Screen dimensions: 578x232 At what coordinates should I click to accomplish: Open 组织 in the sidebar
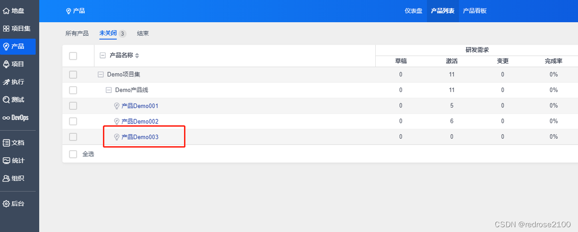(13, 178)
